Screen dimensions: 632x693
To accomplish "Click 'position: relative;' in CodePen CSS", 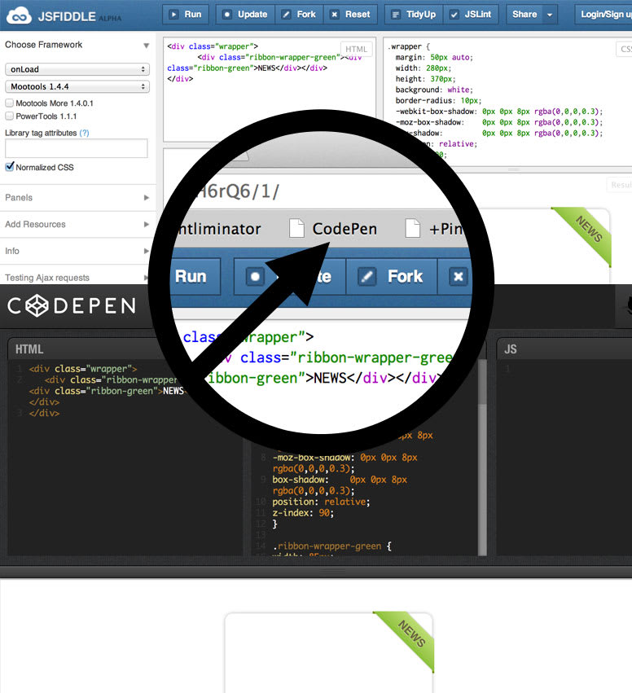I will point(321,502).
